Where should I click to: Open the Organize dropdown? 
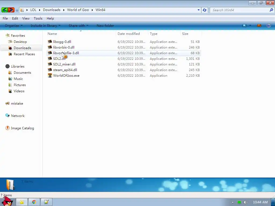coord(13,25)
